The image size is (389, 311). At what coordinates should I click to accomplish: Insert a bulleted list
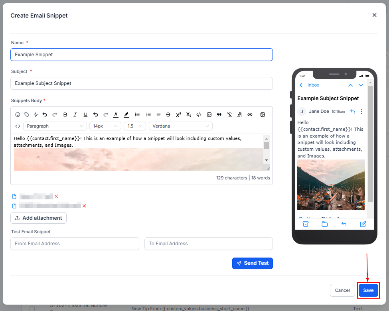pyautogui.click(x=137, y=114)
